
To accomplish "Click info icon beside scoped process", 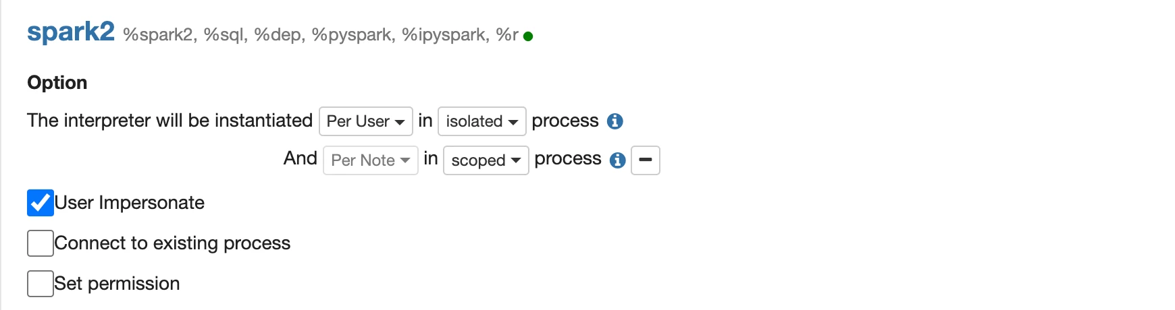I will click(x=617, y=160).
